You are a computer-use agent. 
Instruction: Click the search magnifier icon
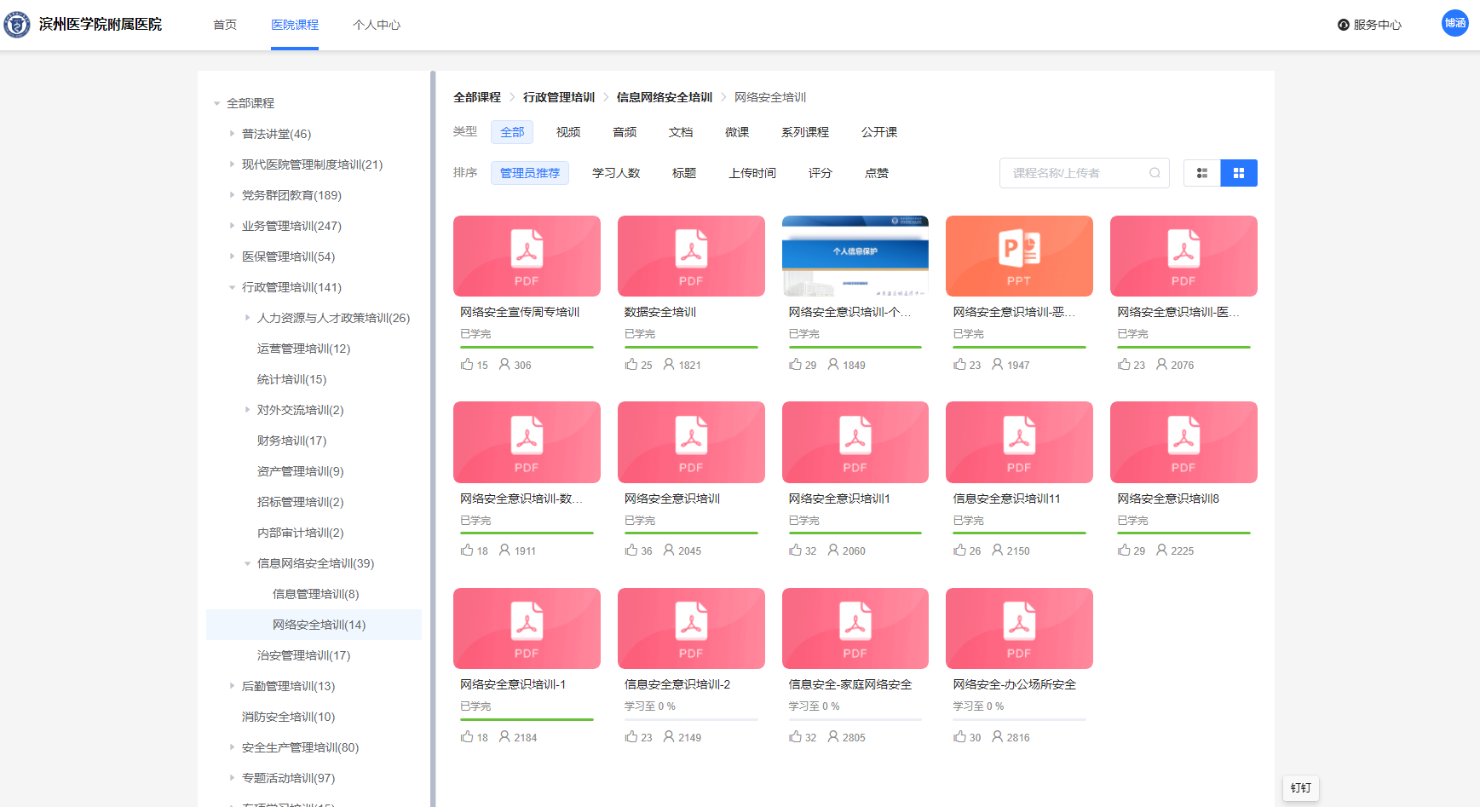(1155, 173)
